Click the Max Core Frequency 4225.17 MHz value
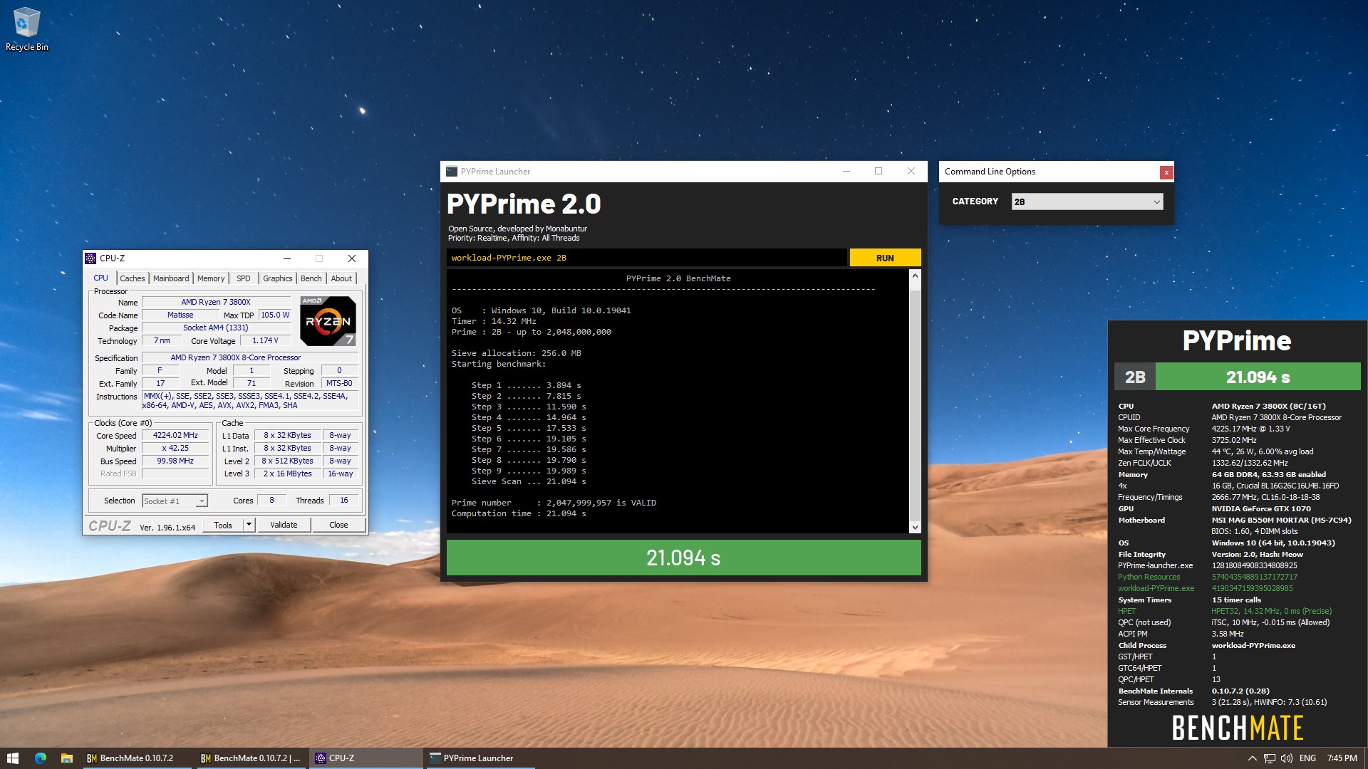Image resolution: width=1368 pixels, height=769 pixels. tap(1250, 429)
